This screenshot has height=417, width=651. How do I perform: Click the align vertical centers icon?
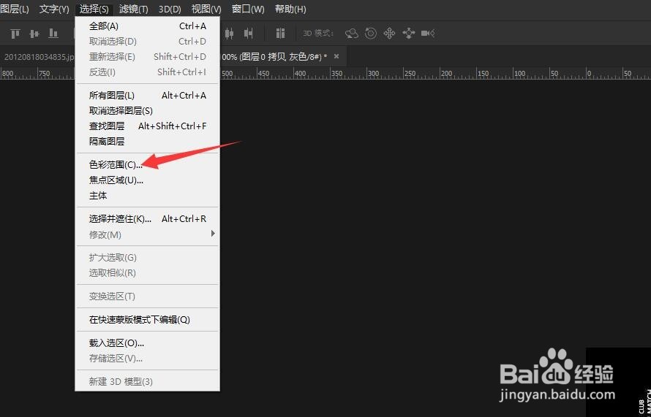(x=34, y=33)
